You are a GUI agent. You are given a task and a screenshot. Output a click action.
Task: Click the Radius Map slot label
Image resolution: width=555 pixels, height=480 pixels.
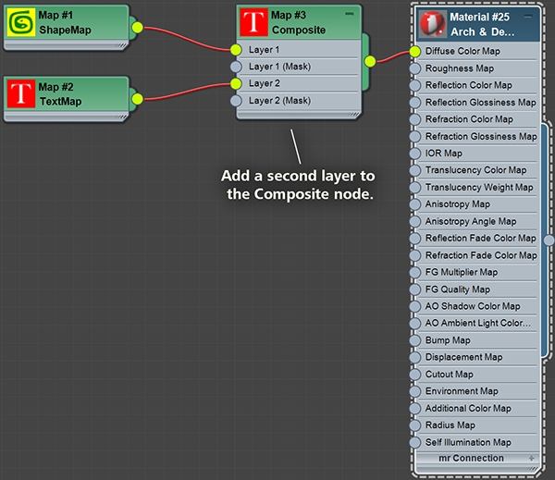point(450,425)
